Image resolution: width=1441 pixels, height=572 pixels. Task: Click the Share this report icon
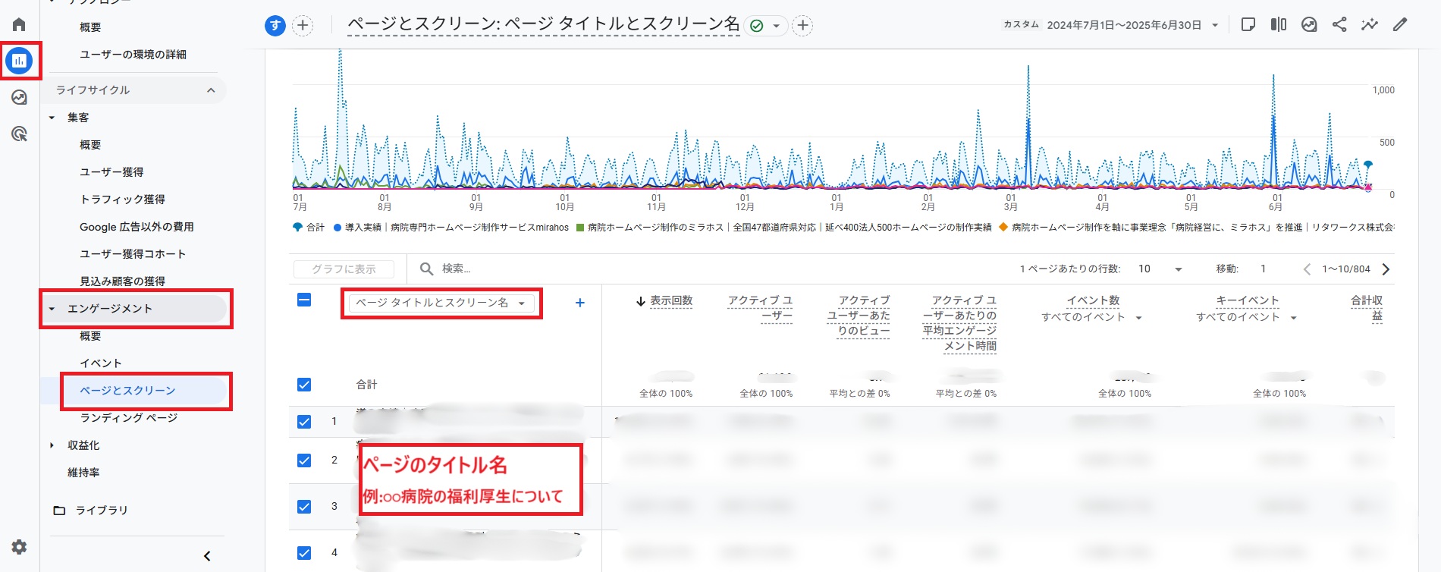coord(1339,24)
